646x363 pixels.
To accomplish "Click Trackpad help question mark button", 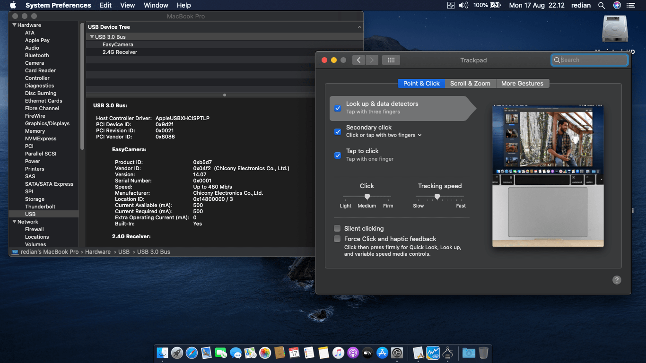I will (x=617, y=280).
